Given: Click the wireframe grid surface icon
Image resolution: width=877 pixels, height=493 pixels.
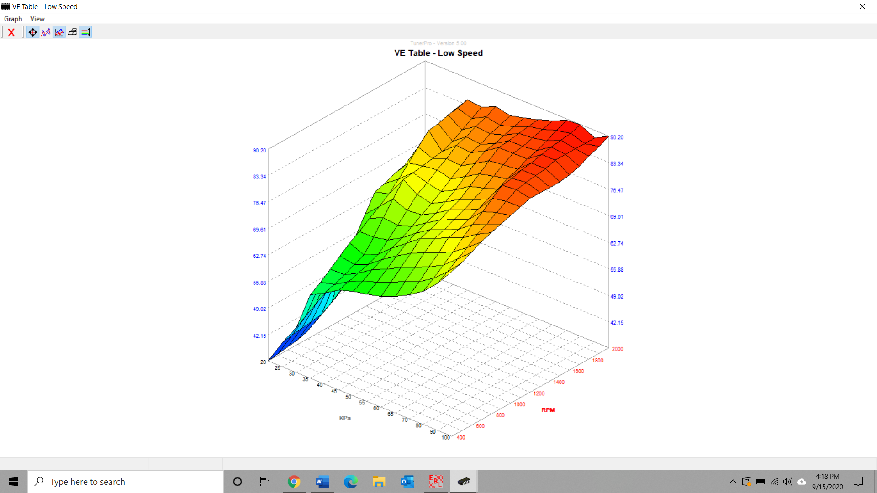Looking at the screenshot, I should click(72, 32).
